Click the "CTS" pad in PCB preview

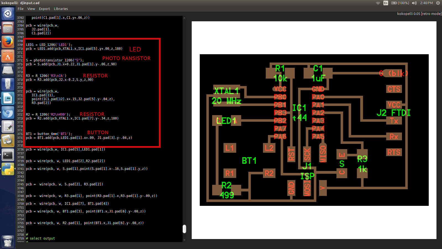394,89
